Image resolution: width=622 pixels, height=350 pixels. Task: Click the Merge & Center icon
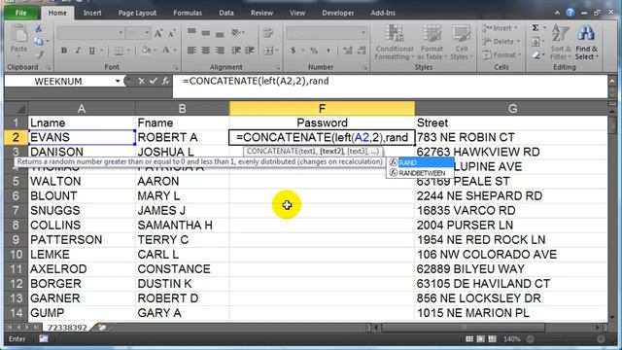(x=268, y=51)
